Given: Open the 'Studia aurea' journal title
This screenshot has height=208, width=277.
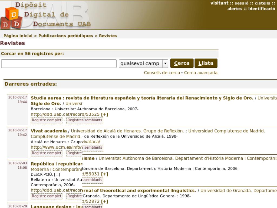Looking at the screenshot, I should (142, 98).
